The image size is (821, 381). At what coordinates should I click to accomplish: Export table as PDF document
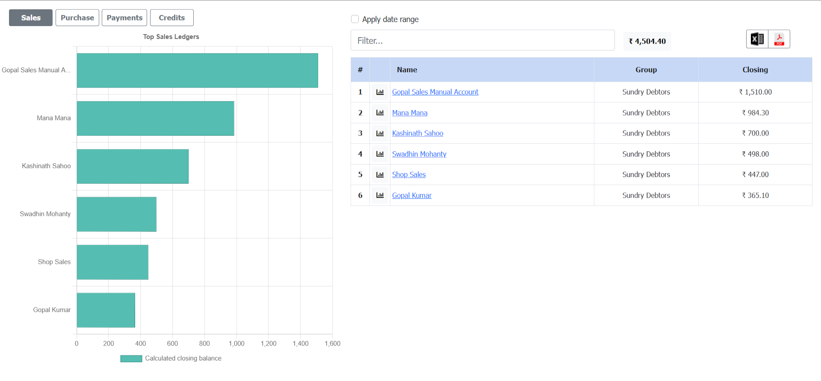(779, 39)
